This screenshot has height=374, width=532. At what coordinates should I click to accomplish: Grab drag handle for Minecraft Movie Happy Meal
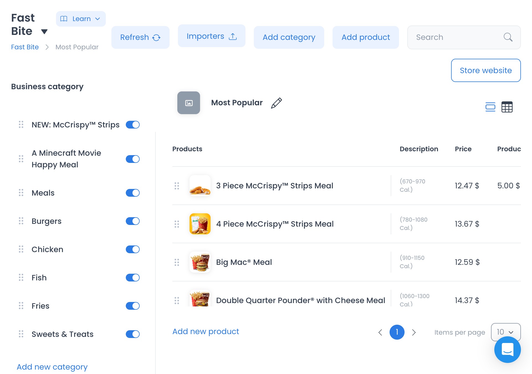(x=21, y=159)
